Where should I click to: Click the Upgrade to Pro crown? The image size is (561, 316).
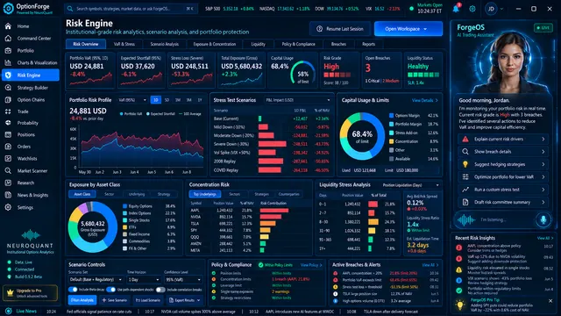coord(10,292)
